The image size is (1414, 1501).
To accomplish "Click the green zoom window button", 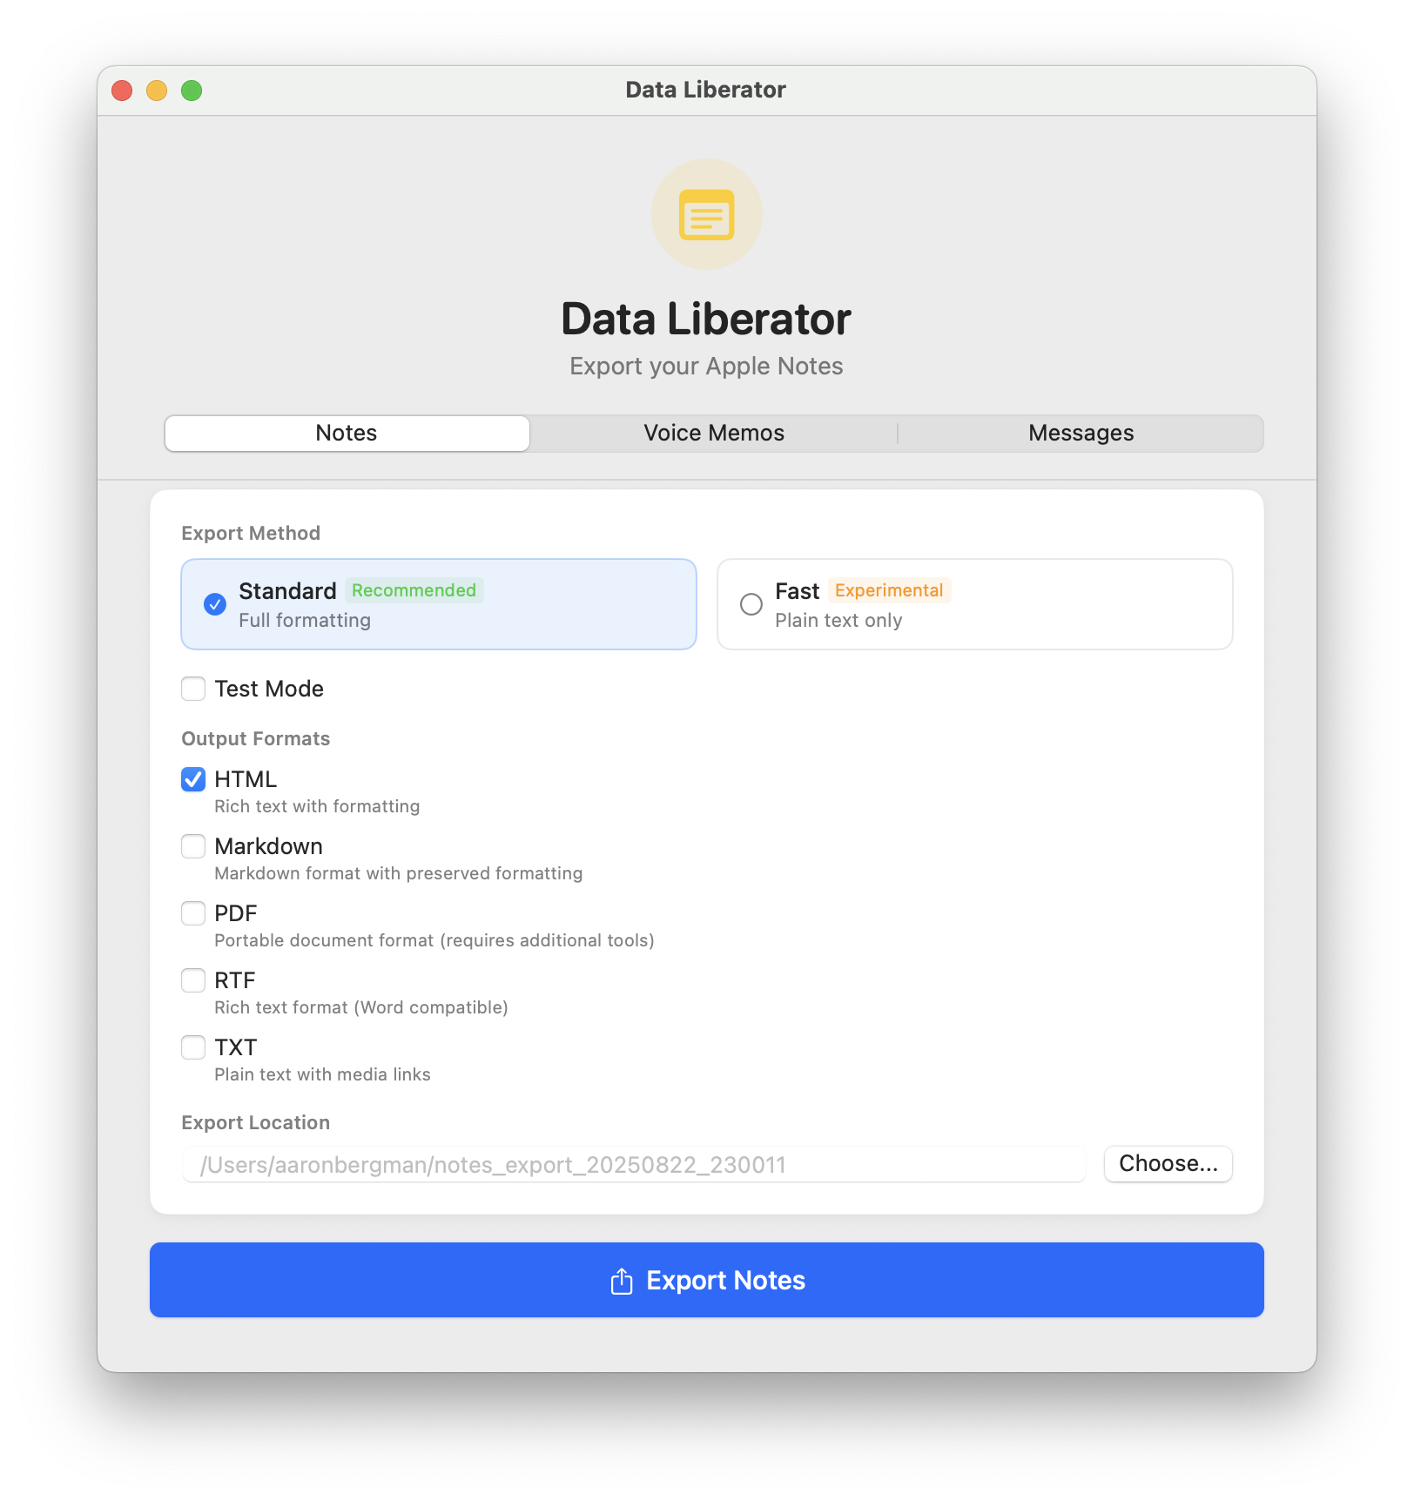I will click(192, 91).
